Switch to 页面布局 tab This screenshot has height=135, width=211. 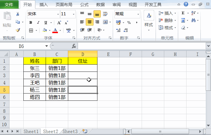[64, 5]
